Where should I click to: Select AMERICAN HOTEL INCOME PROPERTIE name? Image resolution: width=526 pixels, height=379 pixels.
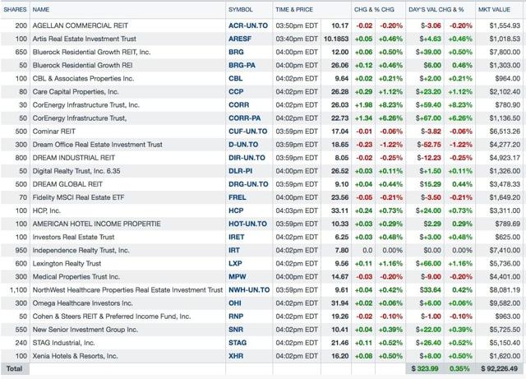pyautogui.click(x=97, y=224)
